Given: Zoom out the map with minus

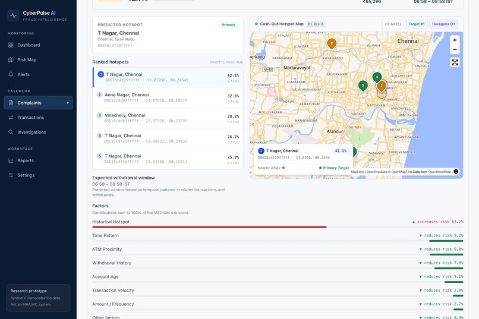Looking at the screenshot, I should (x=455, y=49).
